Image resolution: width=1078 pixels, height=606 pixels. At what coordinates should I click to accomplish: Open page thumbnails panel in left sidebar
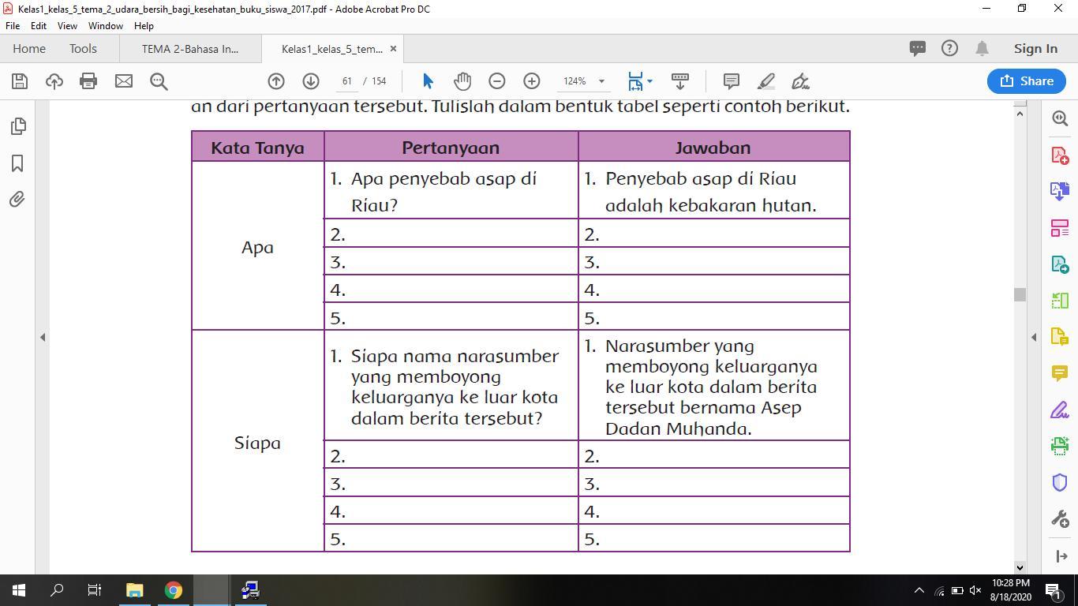[x=17, y=126]
